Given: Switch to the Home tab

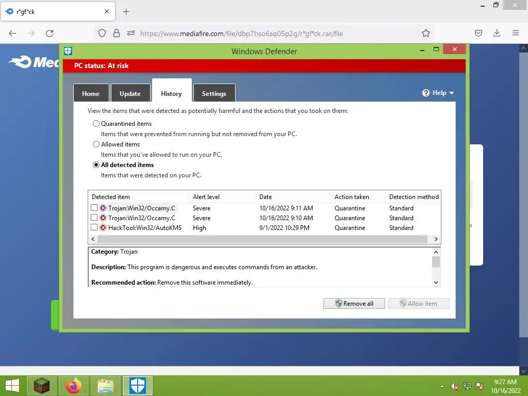Looking at the screenshot, I should 91,94.
